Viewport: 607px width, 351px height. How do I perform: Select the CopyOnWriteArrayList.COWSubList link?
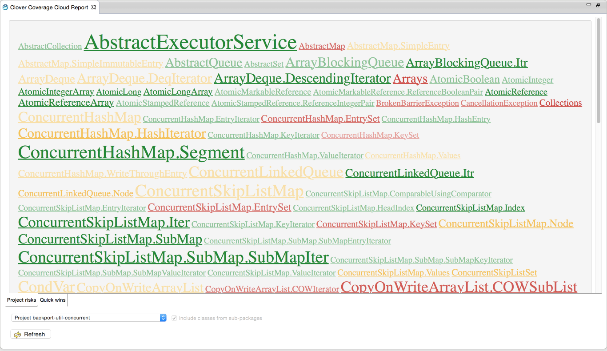tap(459, 287)
